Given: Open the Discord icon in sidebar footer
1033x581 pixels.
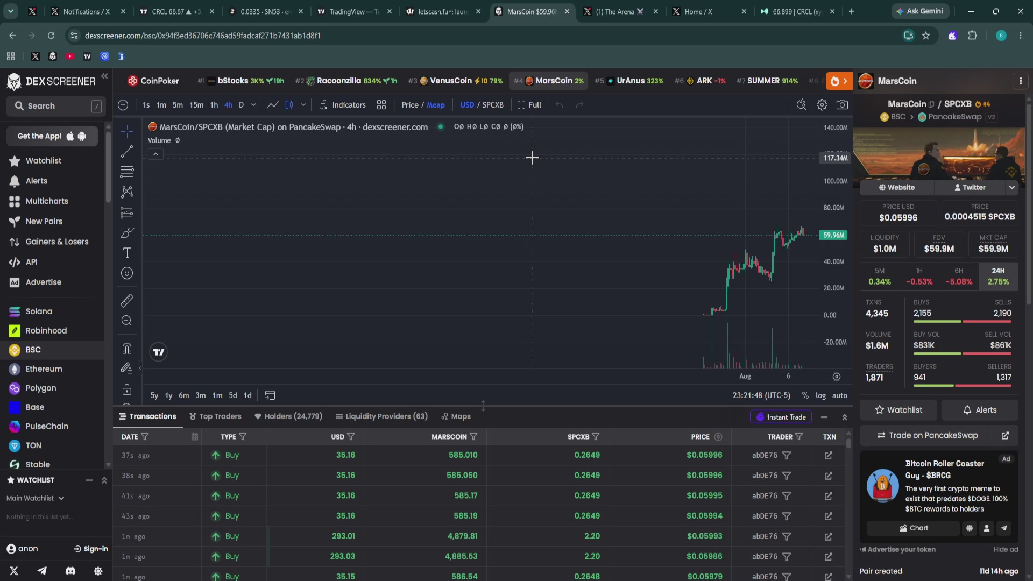Looking at the screenshot, I should point(70,571).
